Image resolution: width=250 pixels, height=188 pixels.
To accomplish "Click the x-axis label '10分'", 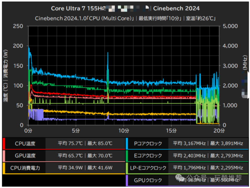I will pyautogui.click(x=124, y=131).
